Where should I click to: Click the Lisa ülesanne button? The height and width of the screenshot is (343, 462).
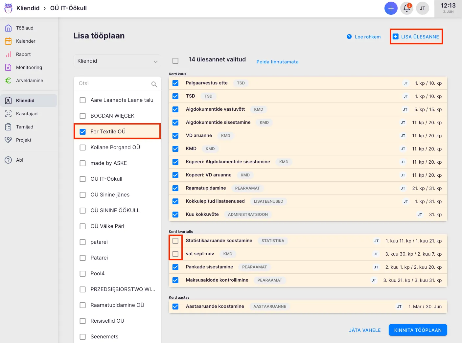[x=416, y=37]
